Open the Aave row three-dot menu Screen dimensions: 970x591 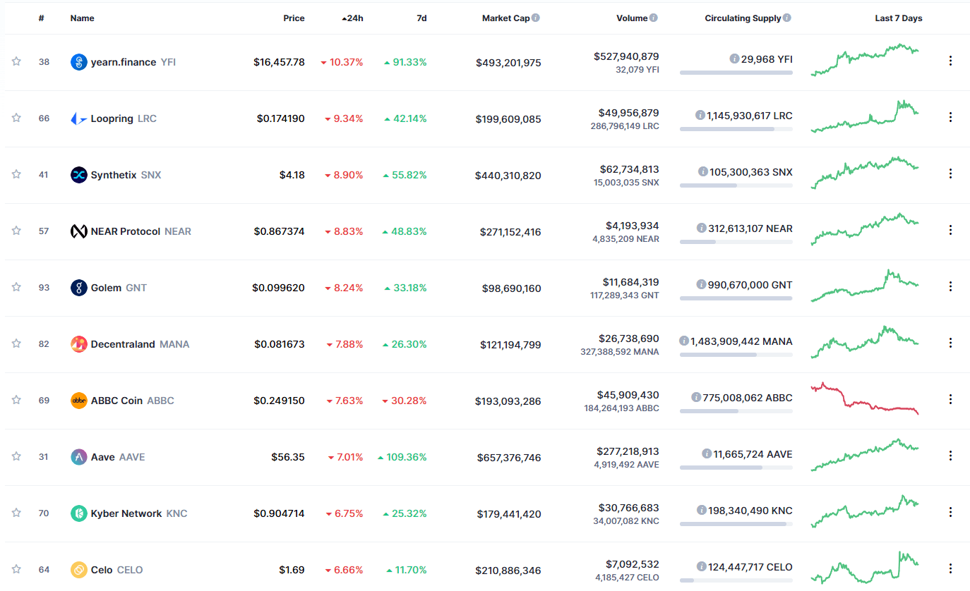click(950, 456)
